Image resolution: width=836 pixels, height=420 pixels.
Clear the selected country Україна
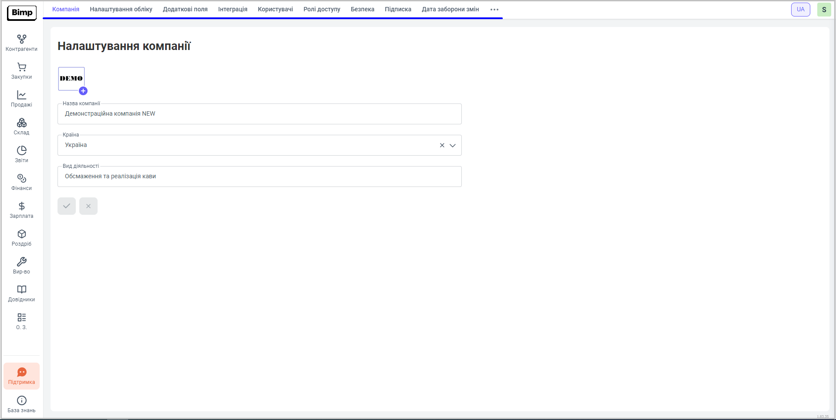coord(442,146)
